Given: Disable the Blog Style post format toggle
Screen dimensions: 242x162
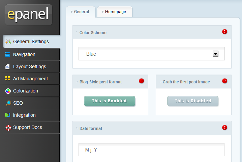Looking at the screenshot, I should pos(110,101).
